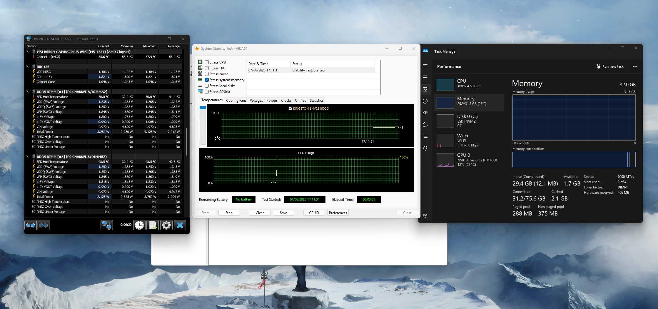The height and width of the screenshot is (309, 658).
Task: Open HWiNFO remote network monitors icon
Action: click(x=106, y=225)
